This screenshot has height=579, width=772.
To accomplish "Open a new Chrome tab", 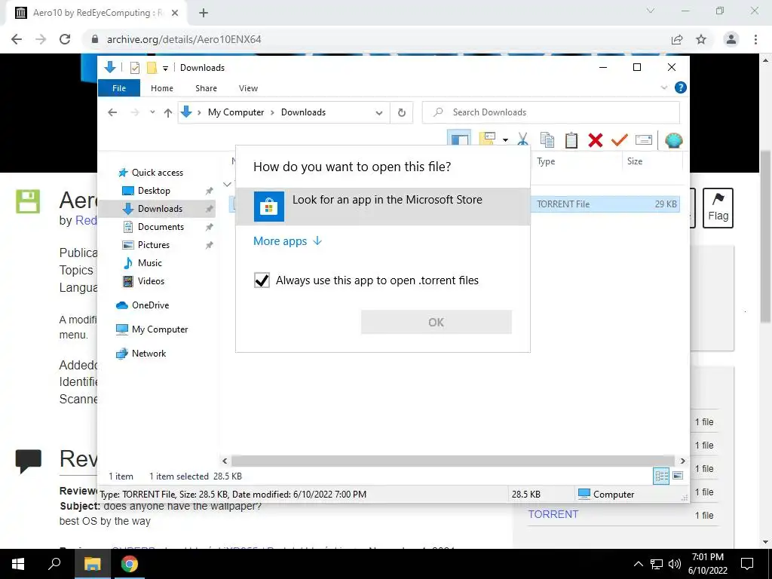I will 204,14.
